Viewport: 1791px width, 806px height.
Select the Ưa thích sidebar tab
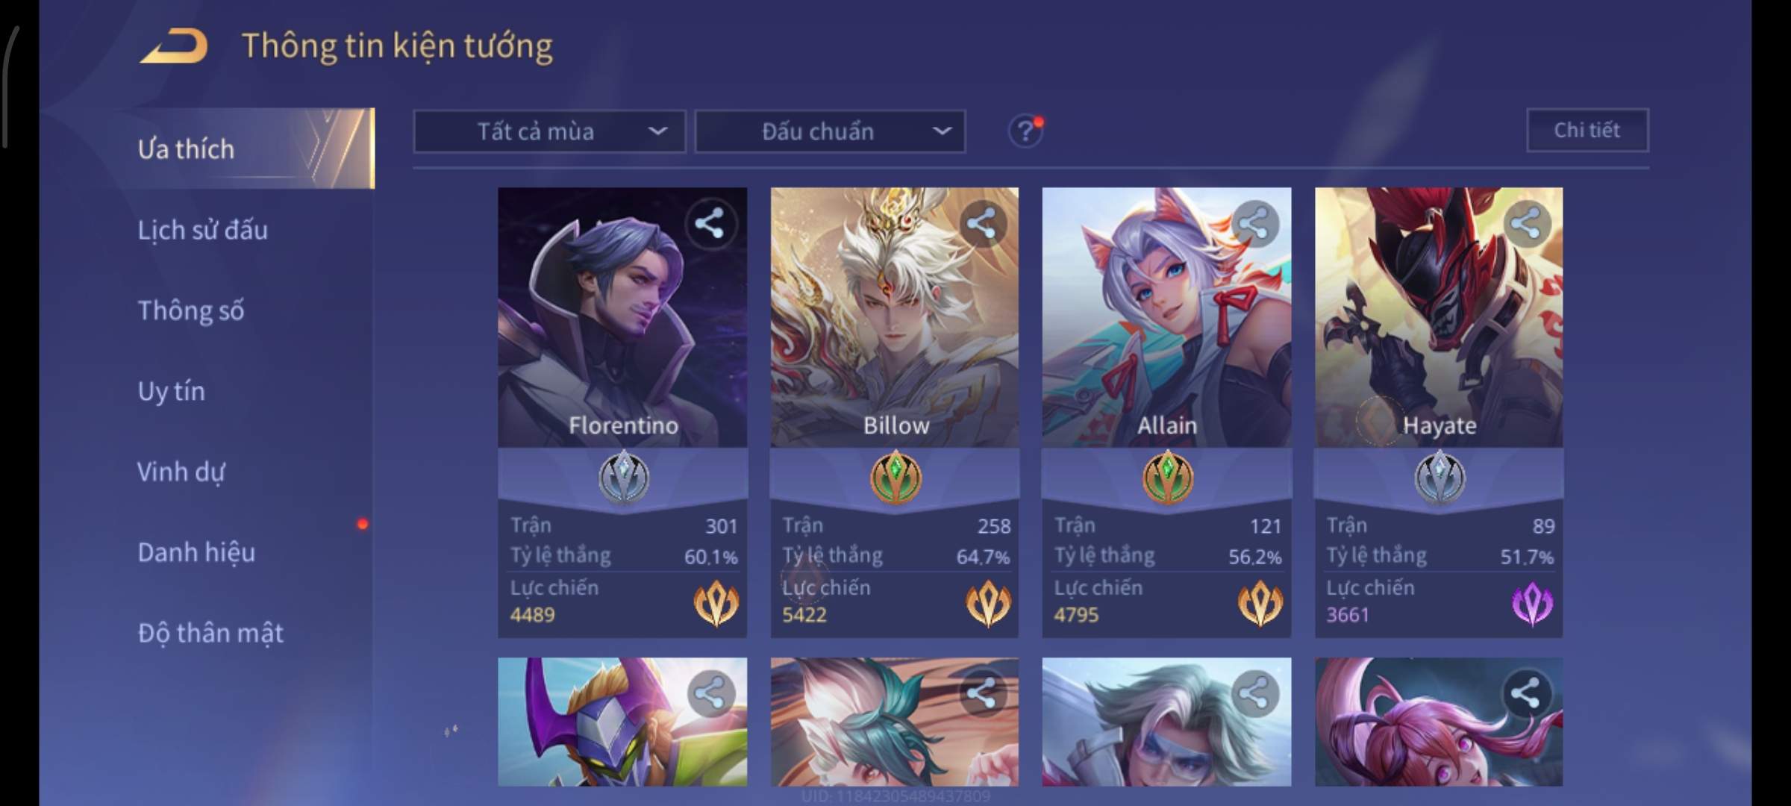[186, 149]
